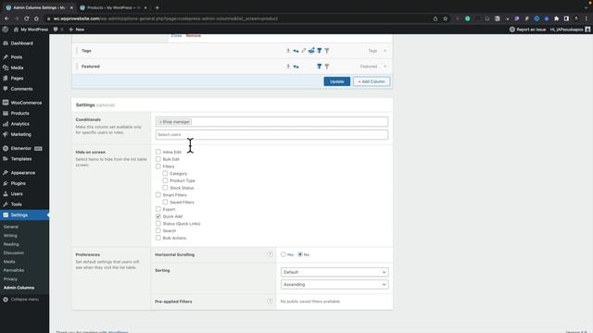Check the Export checkbox
Image resolution: width=593 pixels, height=333 pixels.
[158, 209]
